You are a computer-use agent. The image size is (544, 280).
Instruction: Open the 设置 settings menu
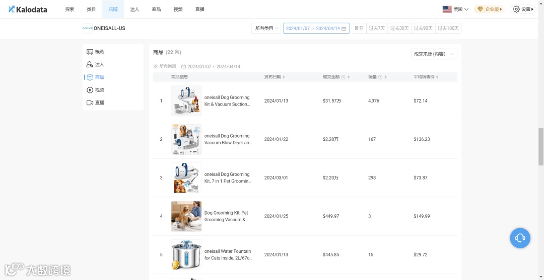(x=523, y=10)
